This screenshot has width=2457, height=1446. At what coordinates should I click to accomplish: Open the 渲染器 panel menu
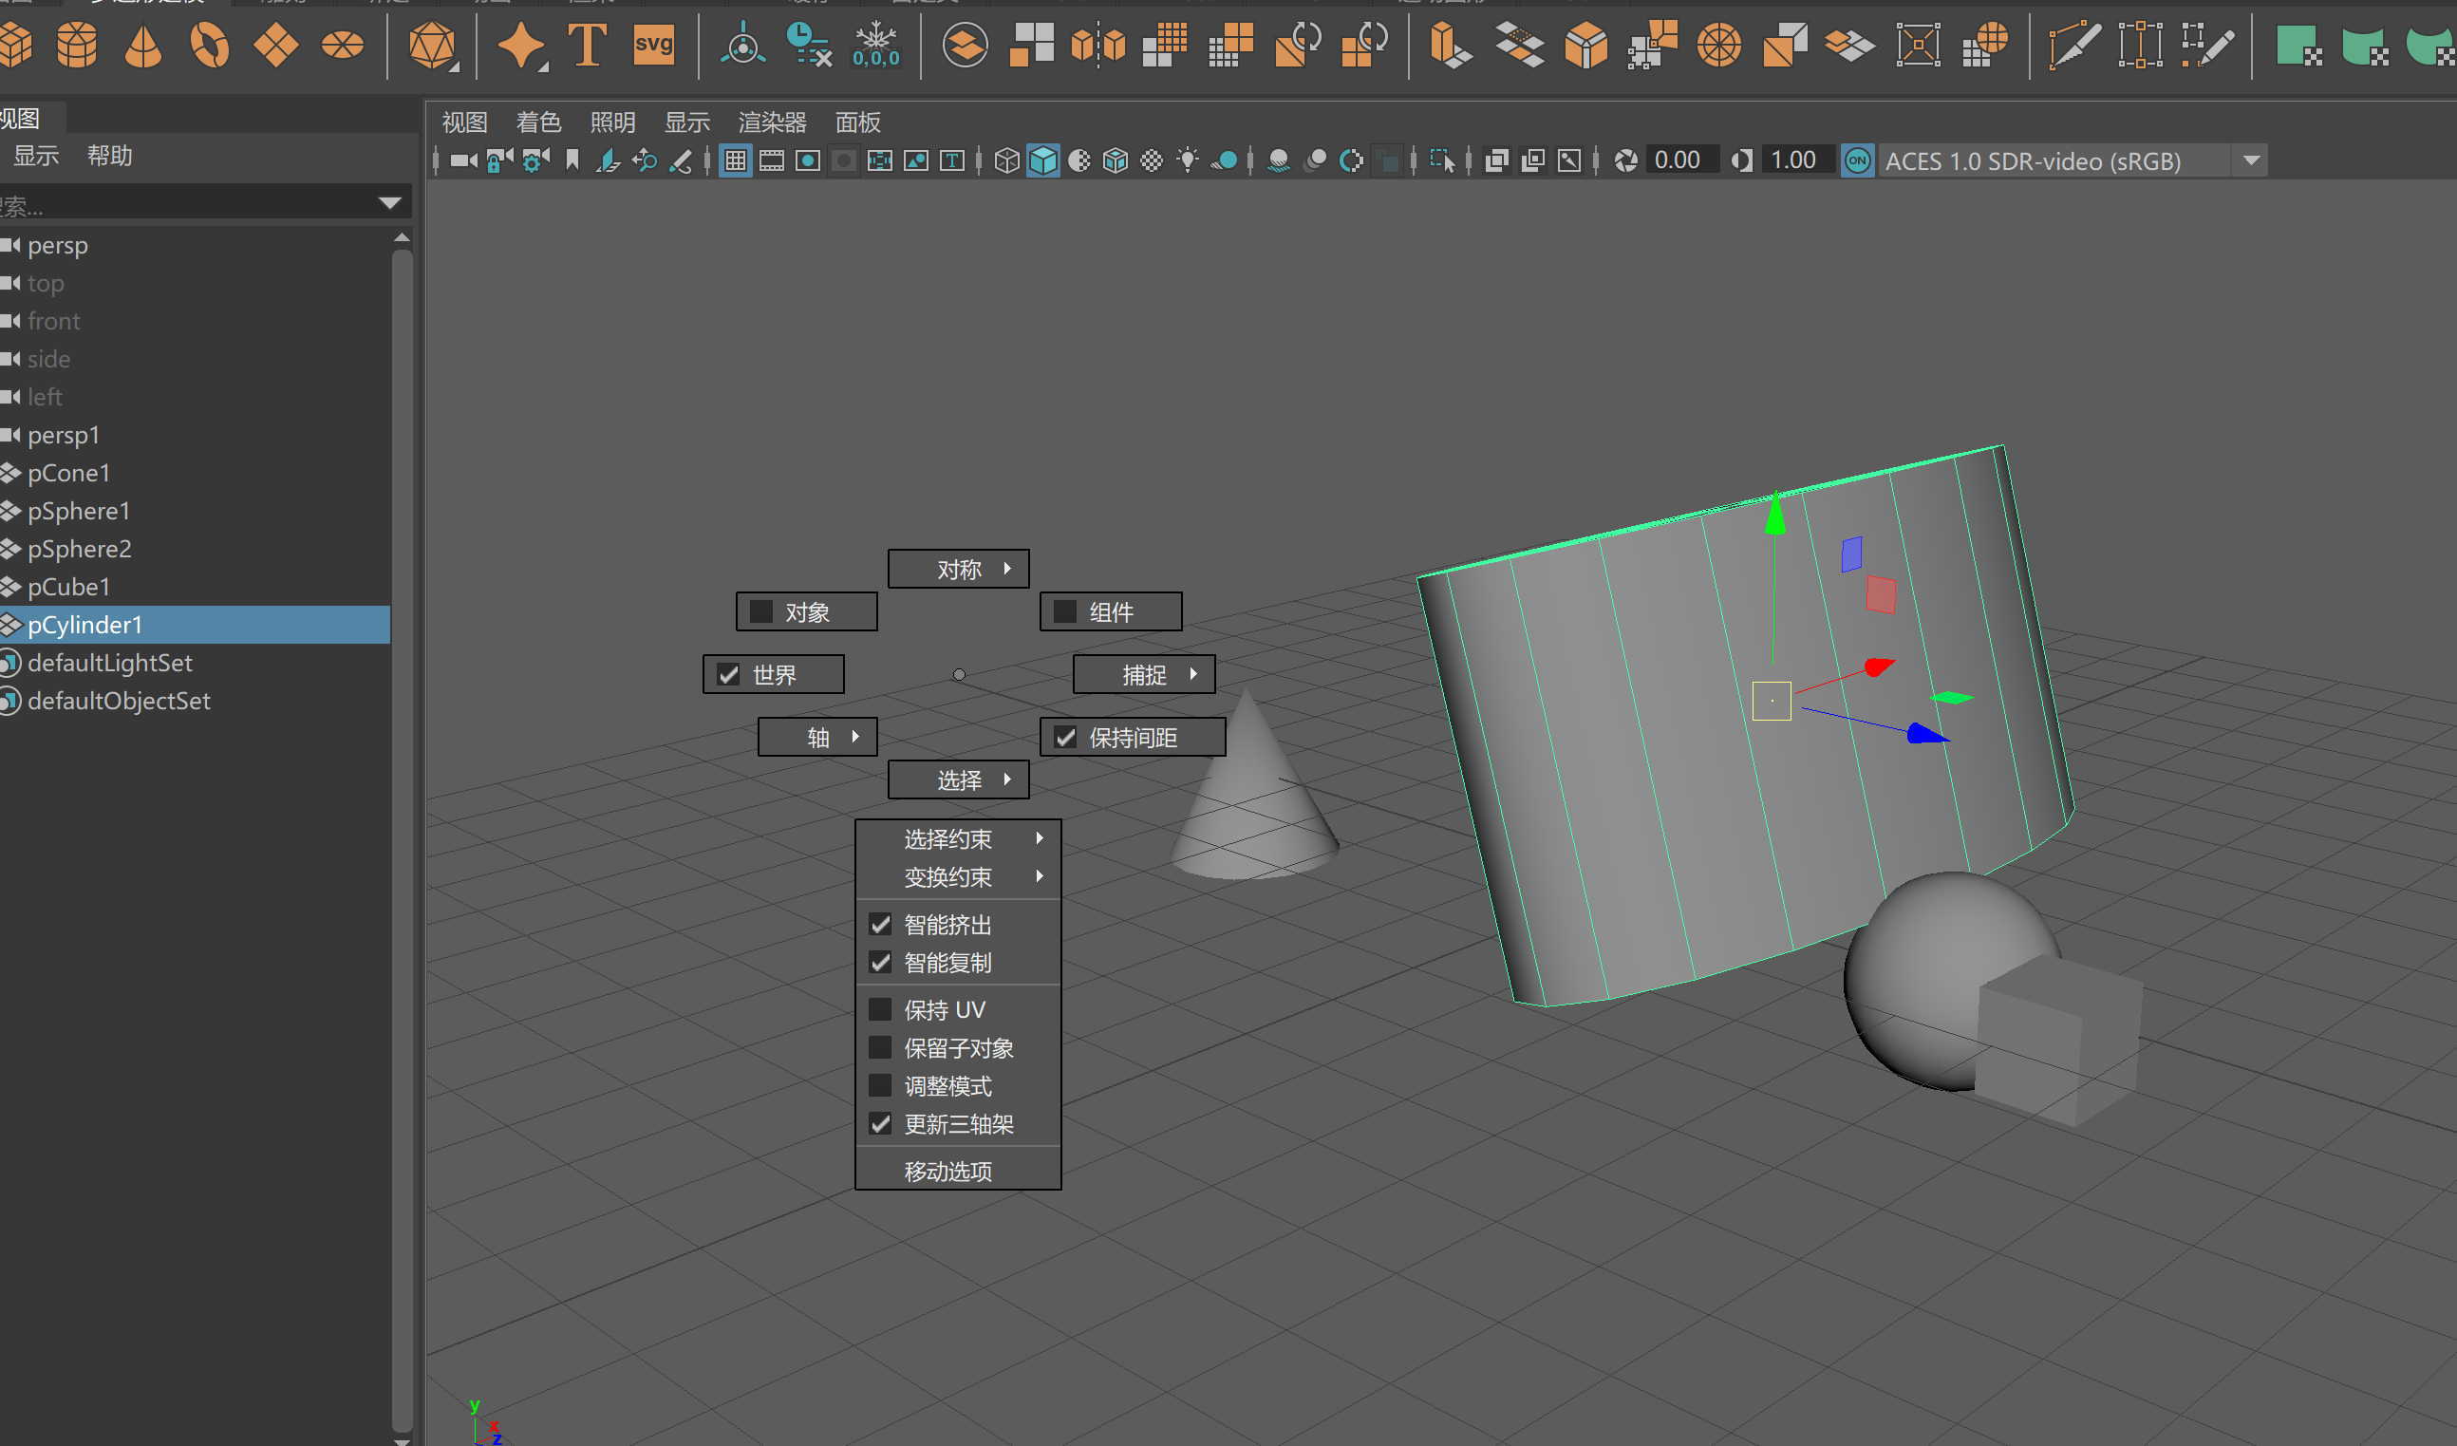(x=771, y=122)
